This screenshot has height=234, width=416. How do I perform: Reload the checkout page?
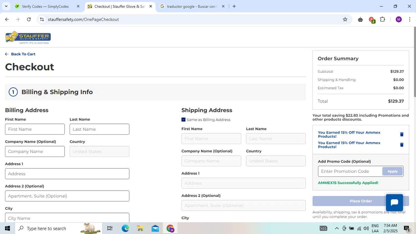29,19
